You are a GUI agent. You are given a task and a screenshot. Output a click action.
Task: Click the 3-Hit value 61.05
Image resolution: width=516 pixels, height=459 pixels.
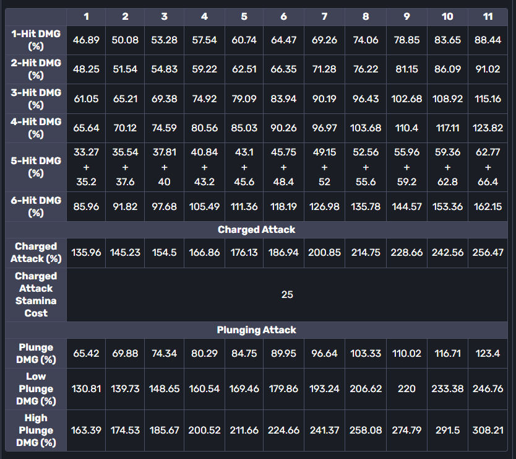86,98
